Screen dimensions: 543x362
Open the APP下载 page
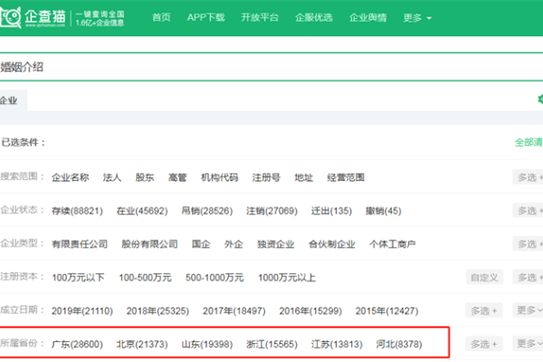tap(205, 17)
